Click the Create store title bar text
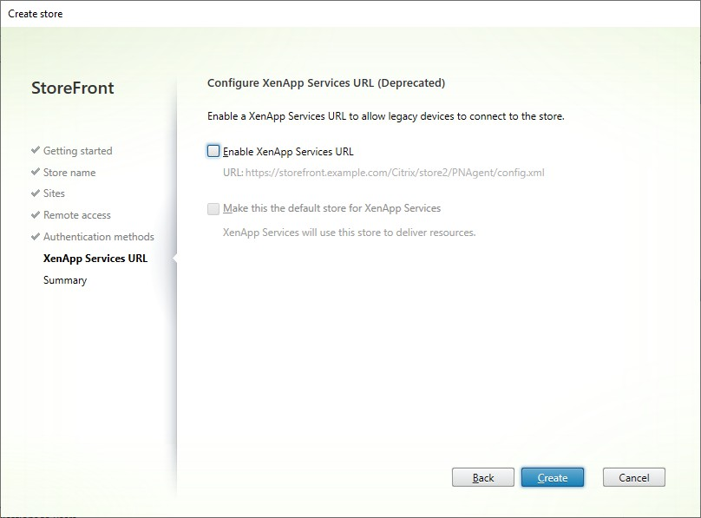 coord(36,13)
